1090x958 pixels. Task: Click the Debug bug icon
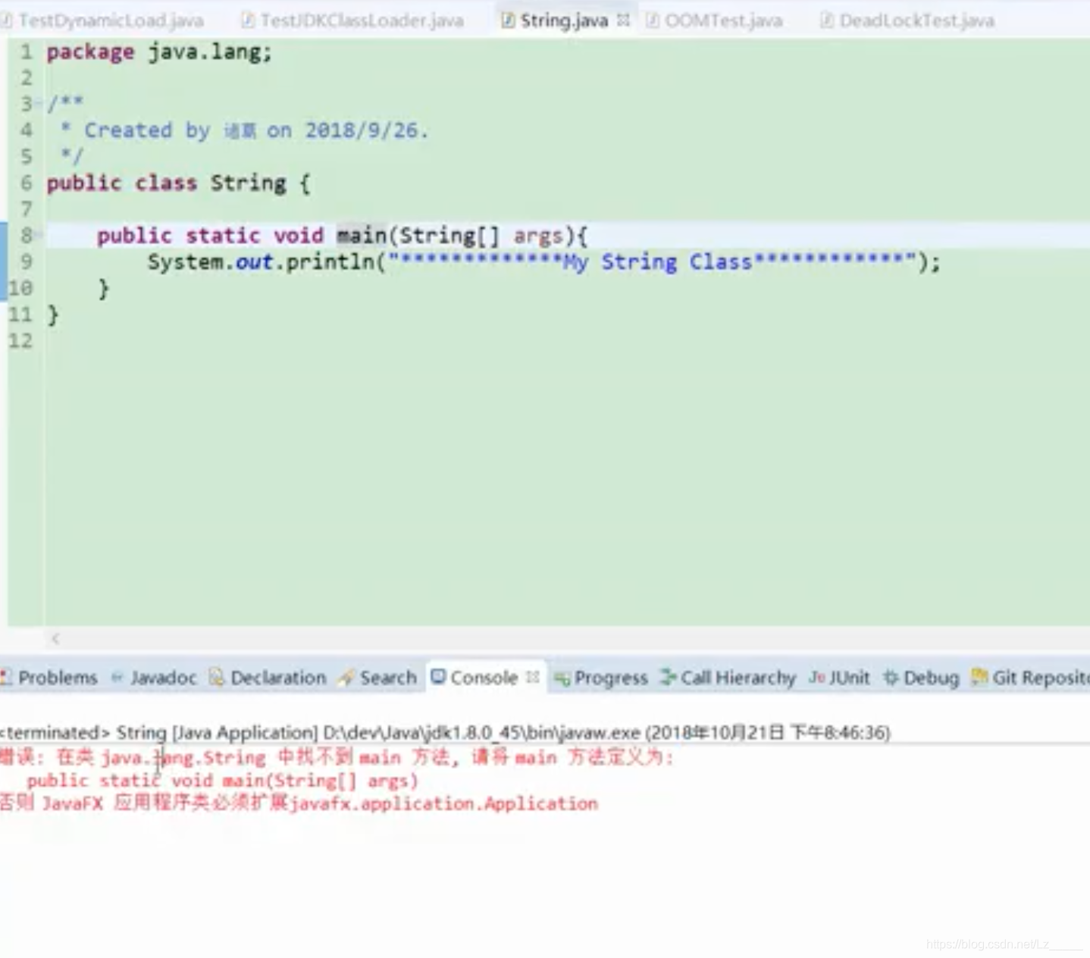[x=891, y=678]
